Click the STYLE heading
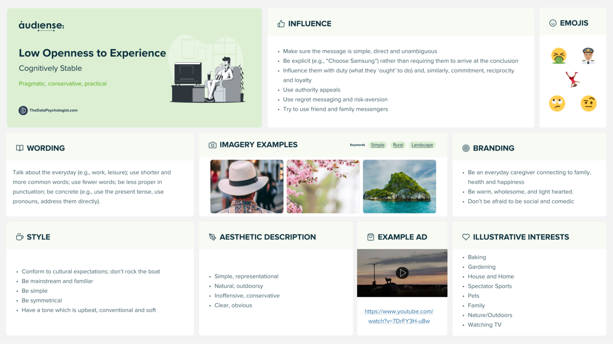 pos(38,237)
